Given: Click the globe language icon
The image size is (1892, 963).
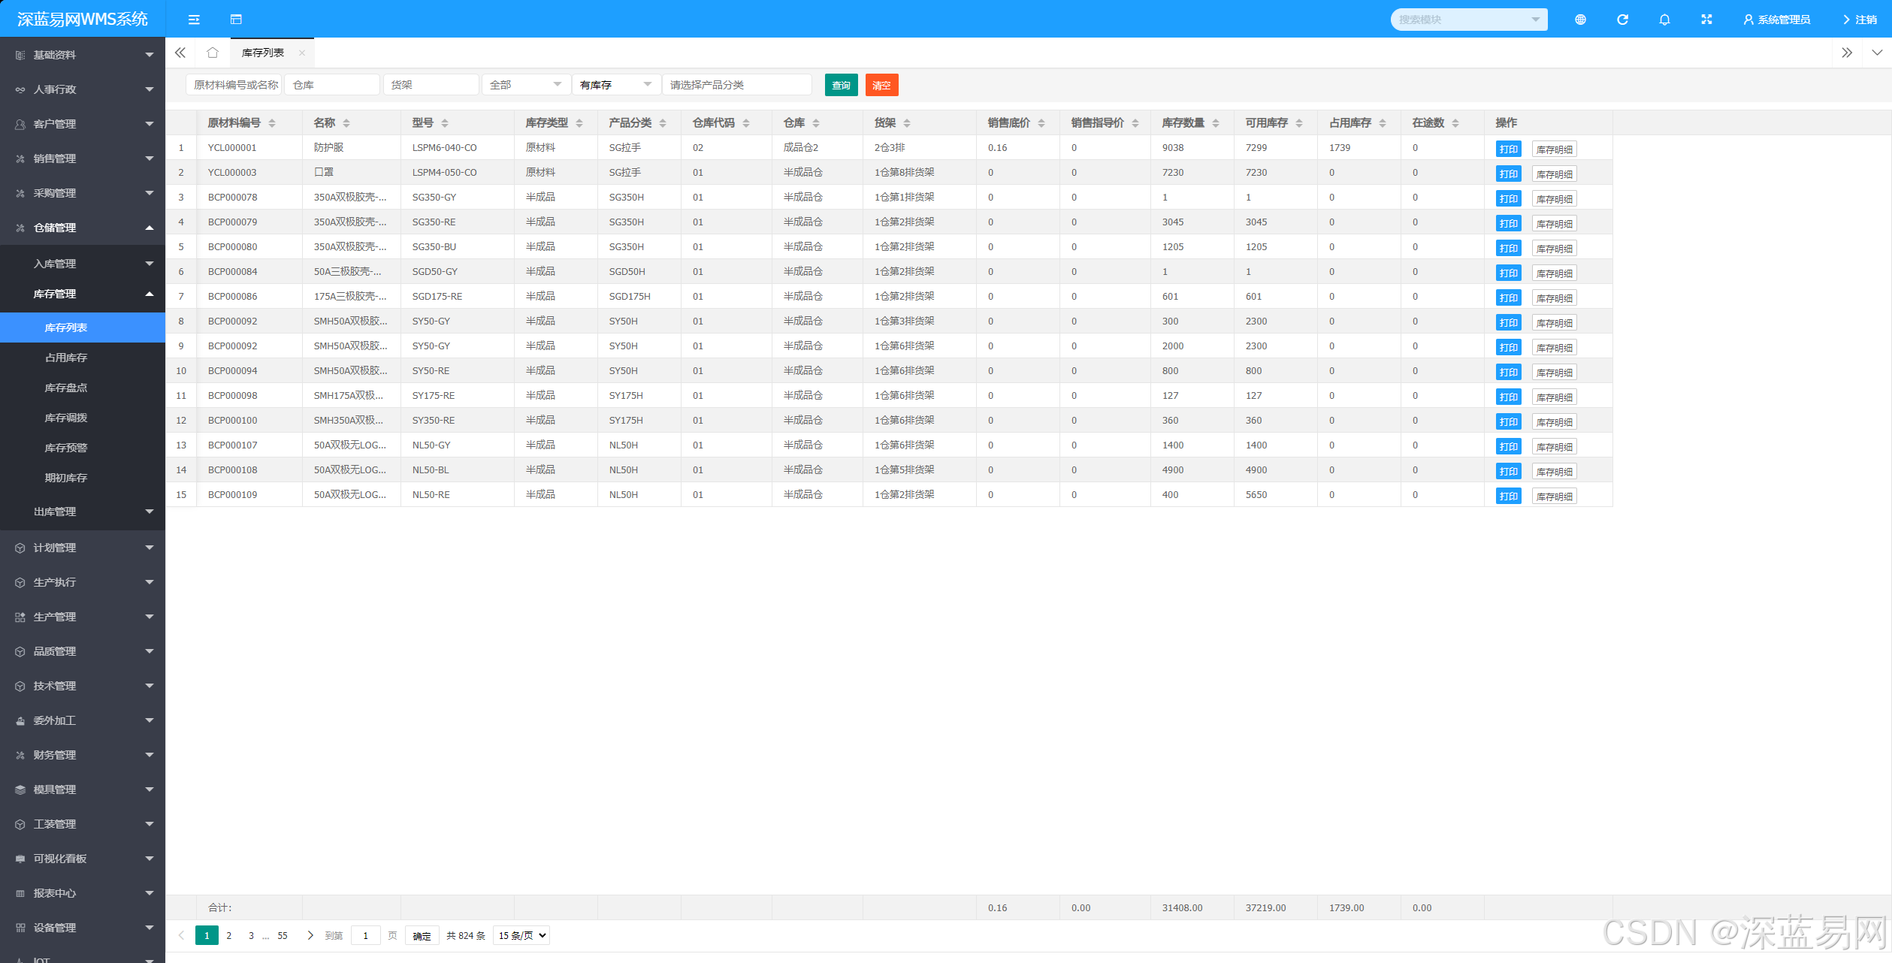Looking at the screenshot, I should (x=1580, y=20).
